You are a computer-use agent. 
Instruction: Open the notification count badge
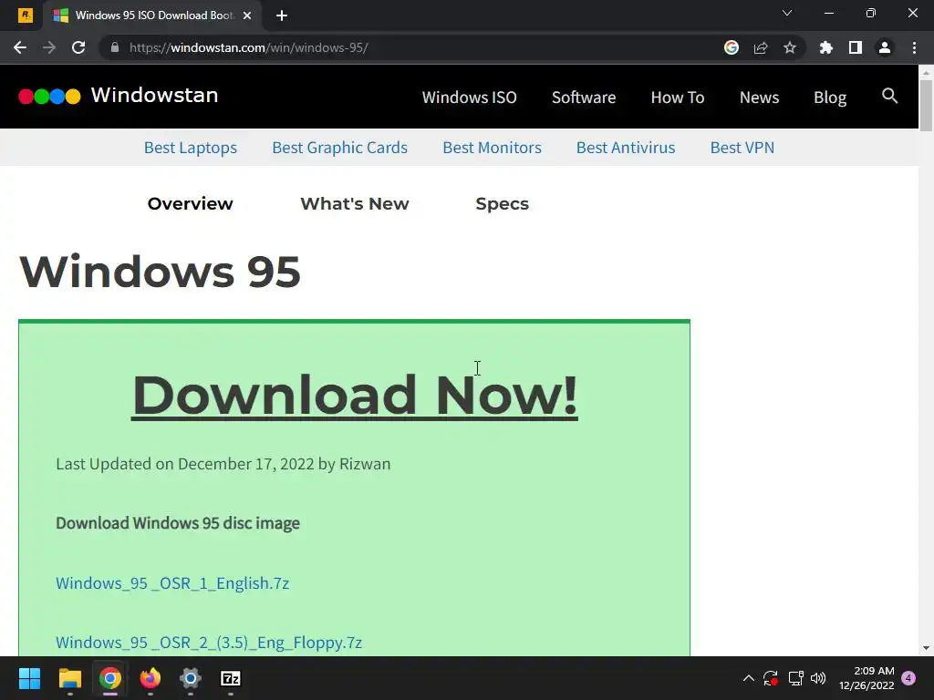tap(909, 678)
